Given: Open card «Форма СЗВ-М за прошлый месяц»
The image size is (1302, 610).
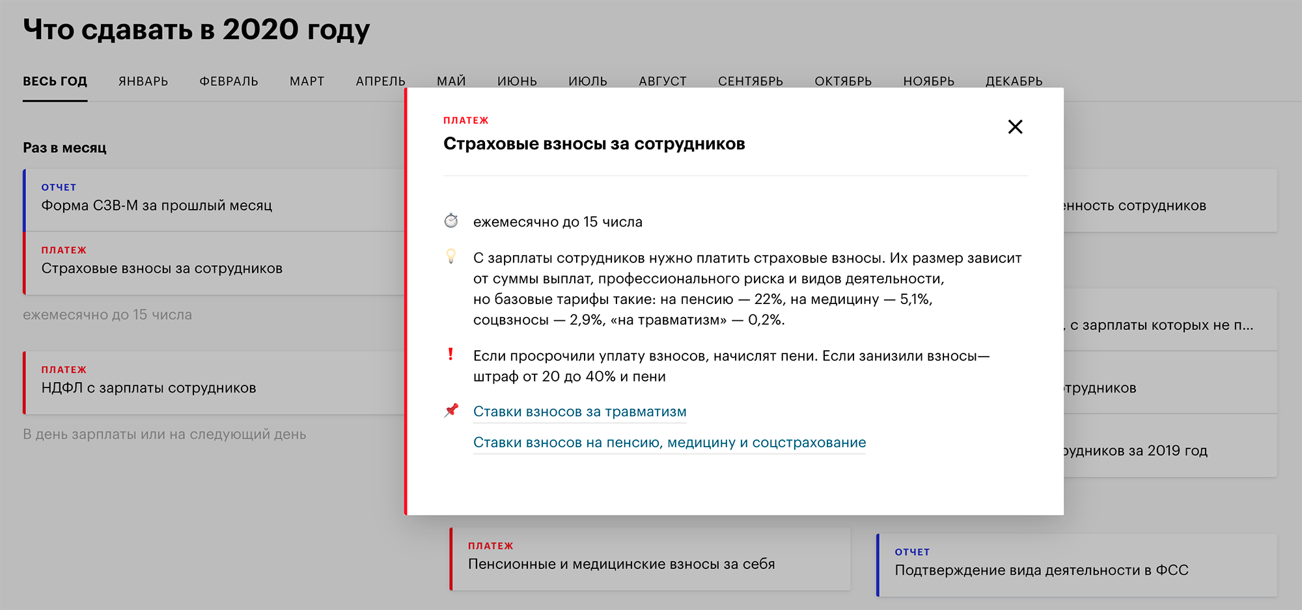Looking at the screenshot, I should point(214,200).
